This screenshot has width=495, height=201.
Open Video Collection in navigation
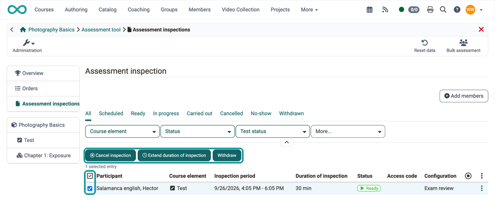(x=241, y=9)
